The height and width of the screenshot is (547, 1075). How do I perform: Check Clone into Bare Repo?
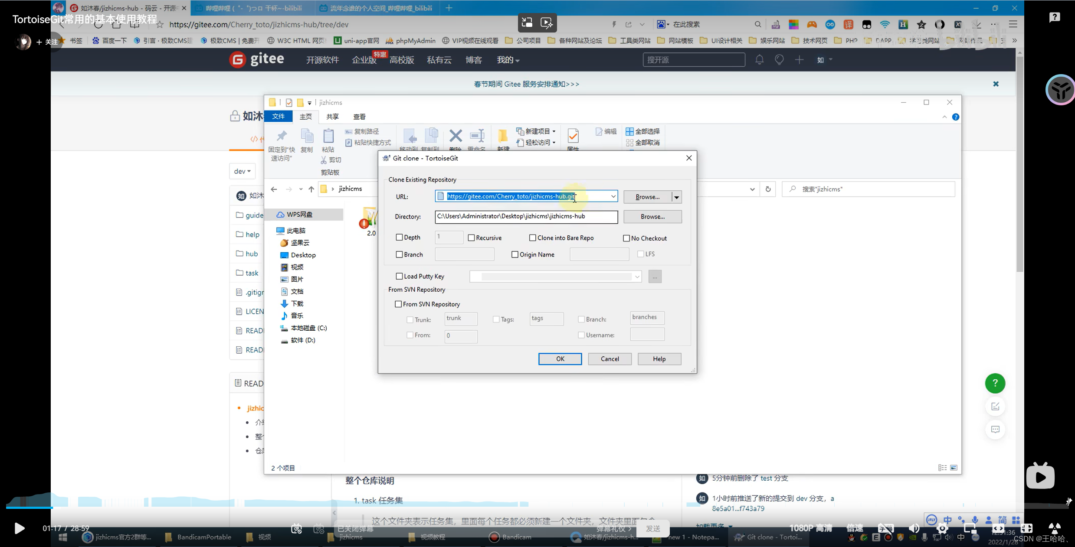533,238
